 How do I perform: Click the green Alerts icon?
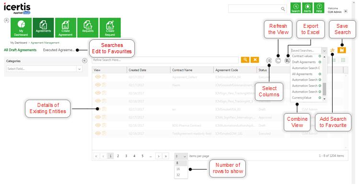click(307, 8)
